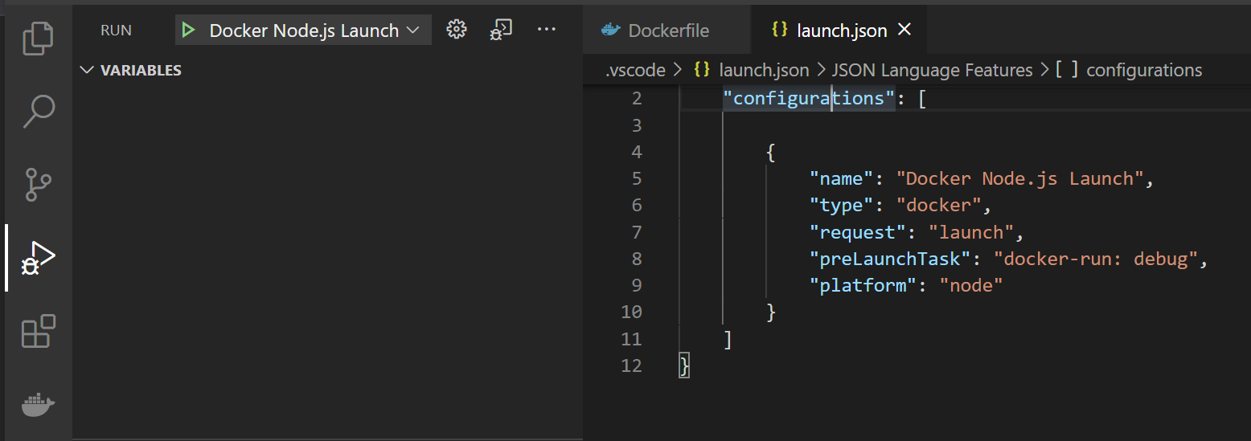Open the Extensions view
Viewport: 1251px width, 441px height.
click(38, 331)
